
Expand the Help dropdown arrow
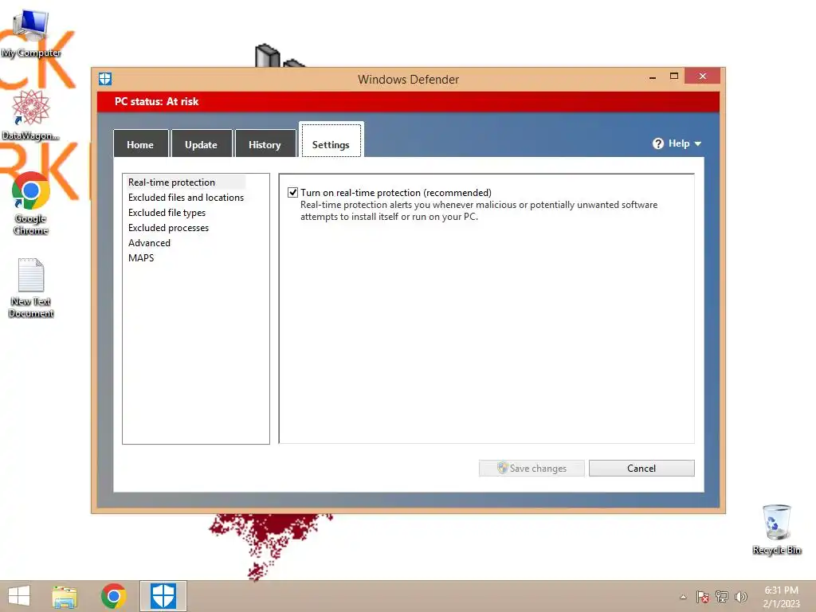[x=698, y=143]
